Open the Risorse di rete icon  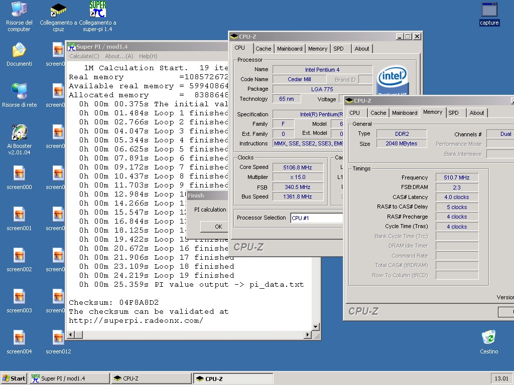20,95
